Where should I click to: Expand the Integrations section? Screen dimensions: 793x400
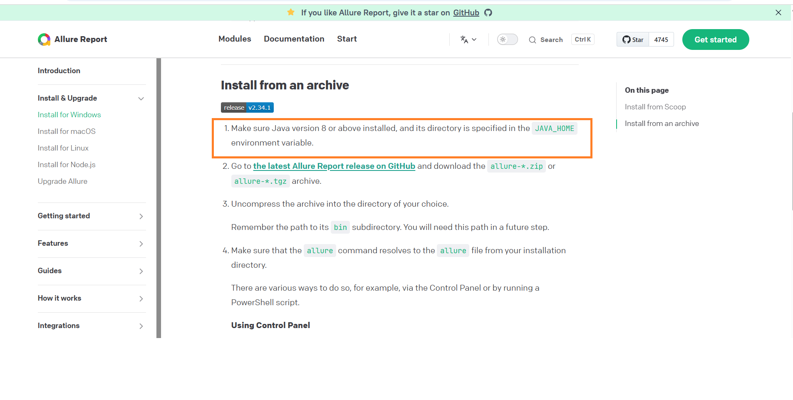click(x=92, y=326)
